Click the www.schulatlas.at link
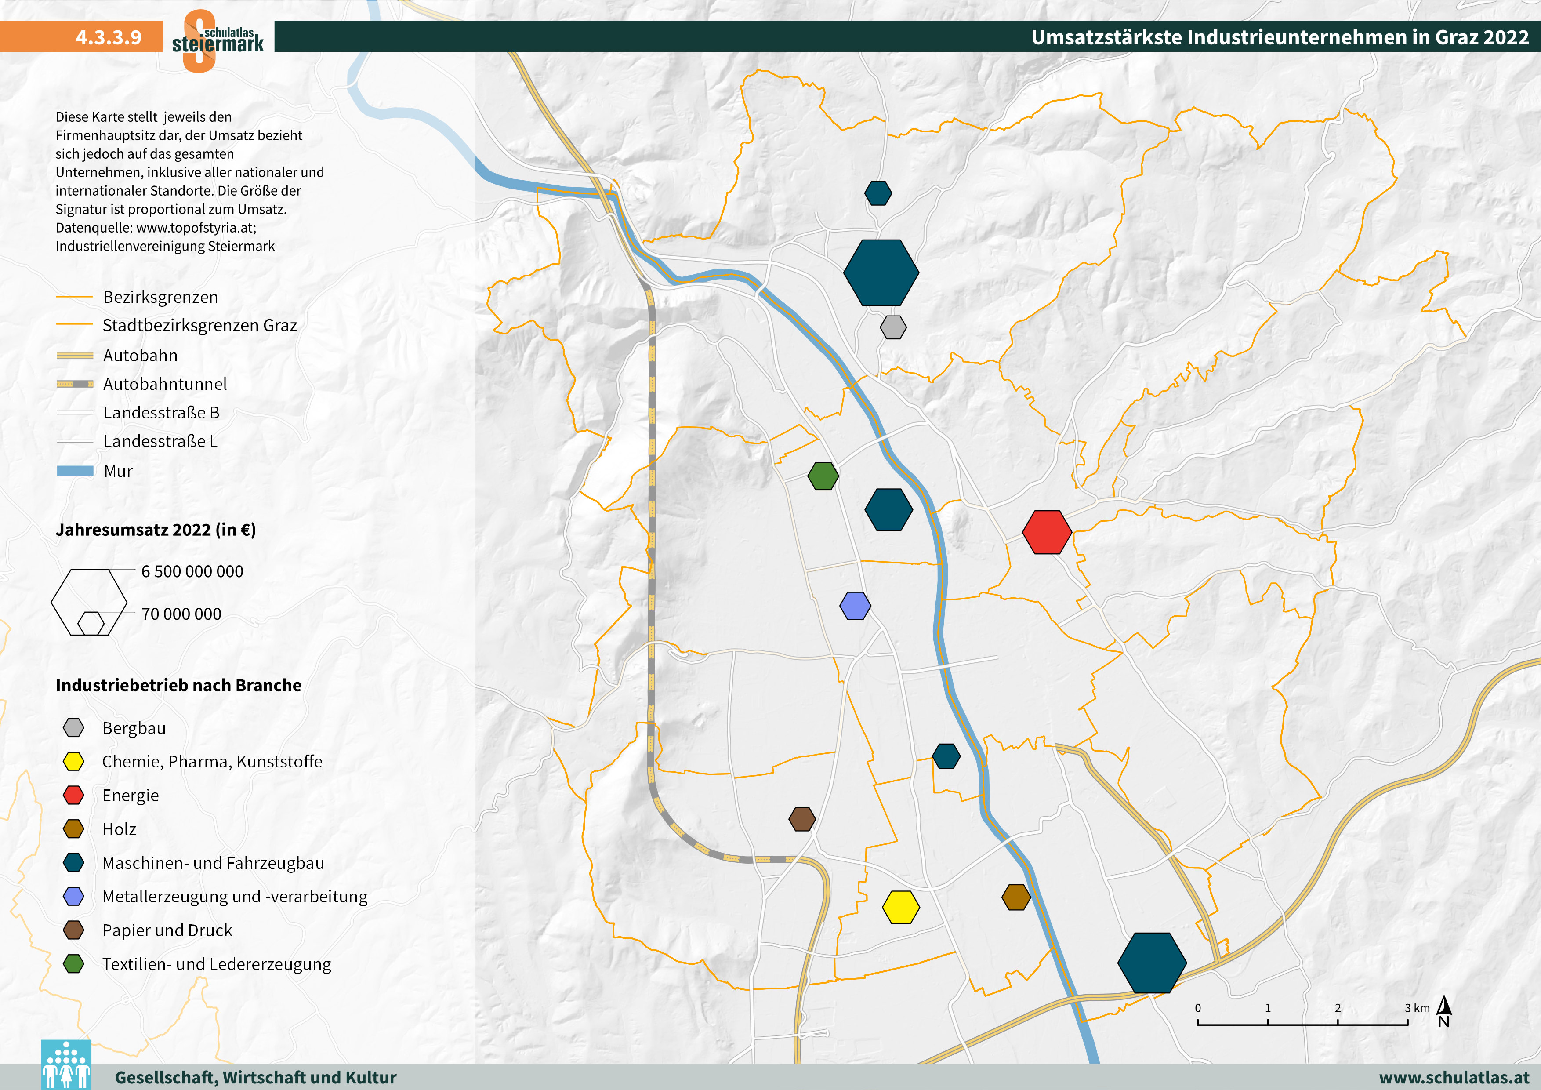 (1454, 1077)
